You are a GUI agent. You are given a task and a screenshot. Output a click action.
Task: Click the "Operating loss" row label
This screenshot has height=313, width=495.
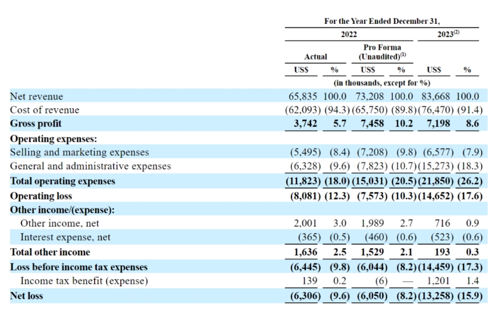tap(41, 196)
